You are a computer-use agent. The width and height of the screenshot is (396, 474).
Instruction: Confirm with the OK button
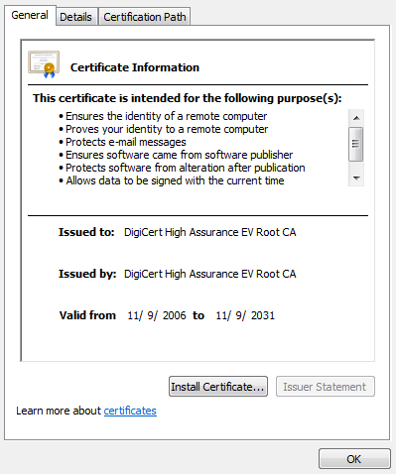[354, 458]
